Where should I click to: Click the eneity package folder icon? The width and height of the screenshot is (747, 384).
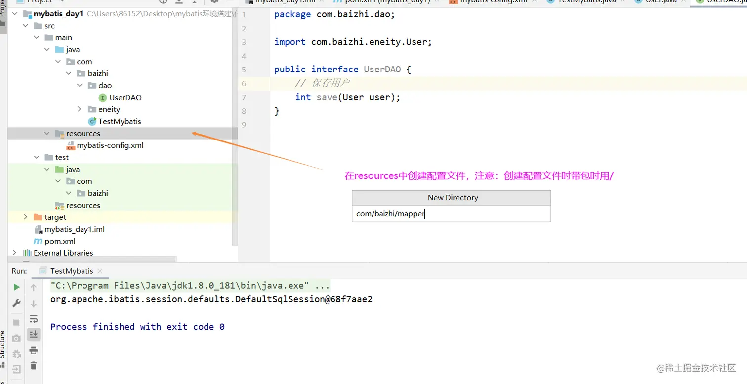(92, 109)
